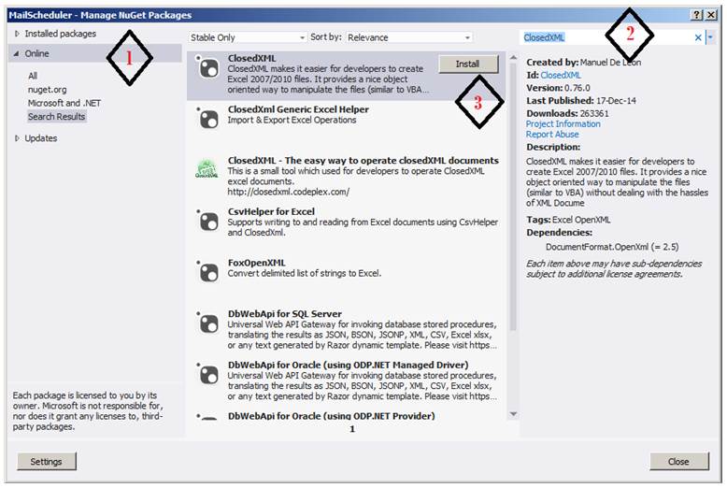The width and height of the screenshot is (727, 488).
Task: Click in the ClosedXML search field
Action: pyautogui.click(x=606, y=37)
